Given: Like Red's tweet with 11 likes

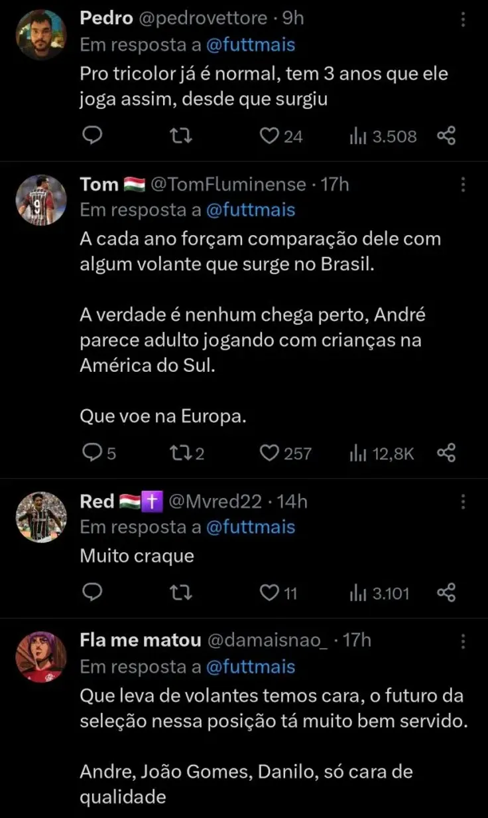Looking at the screenshot, I should tap(269, 592).
